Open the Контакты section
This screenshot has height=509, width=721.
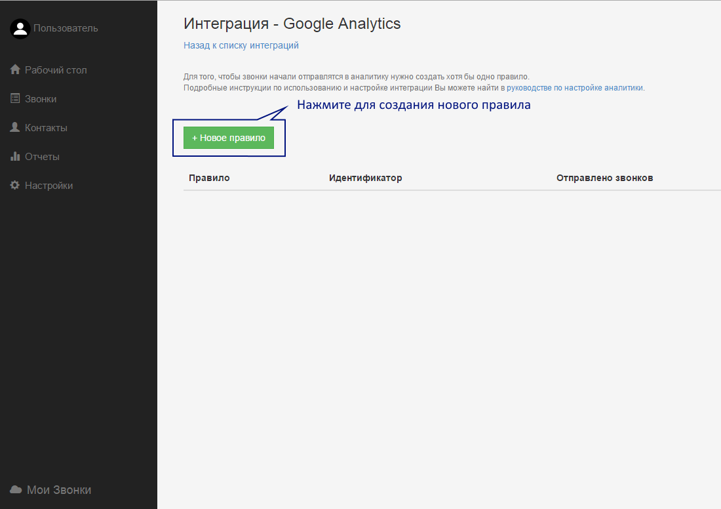pos(46,128)
